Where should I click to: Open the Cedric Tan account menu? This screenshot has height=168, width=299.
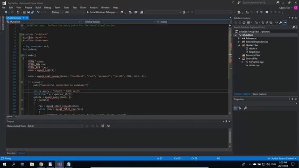click(x=285, y=8)
